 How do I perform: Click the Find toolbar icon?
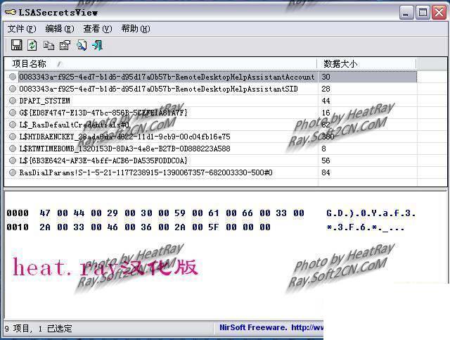[82, 46]
